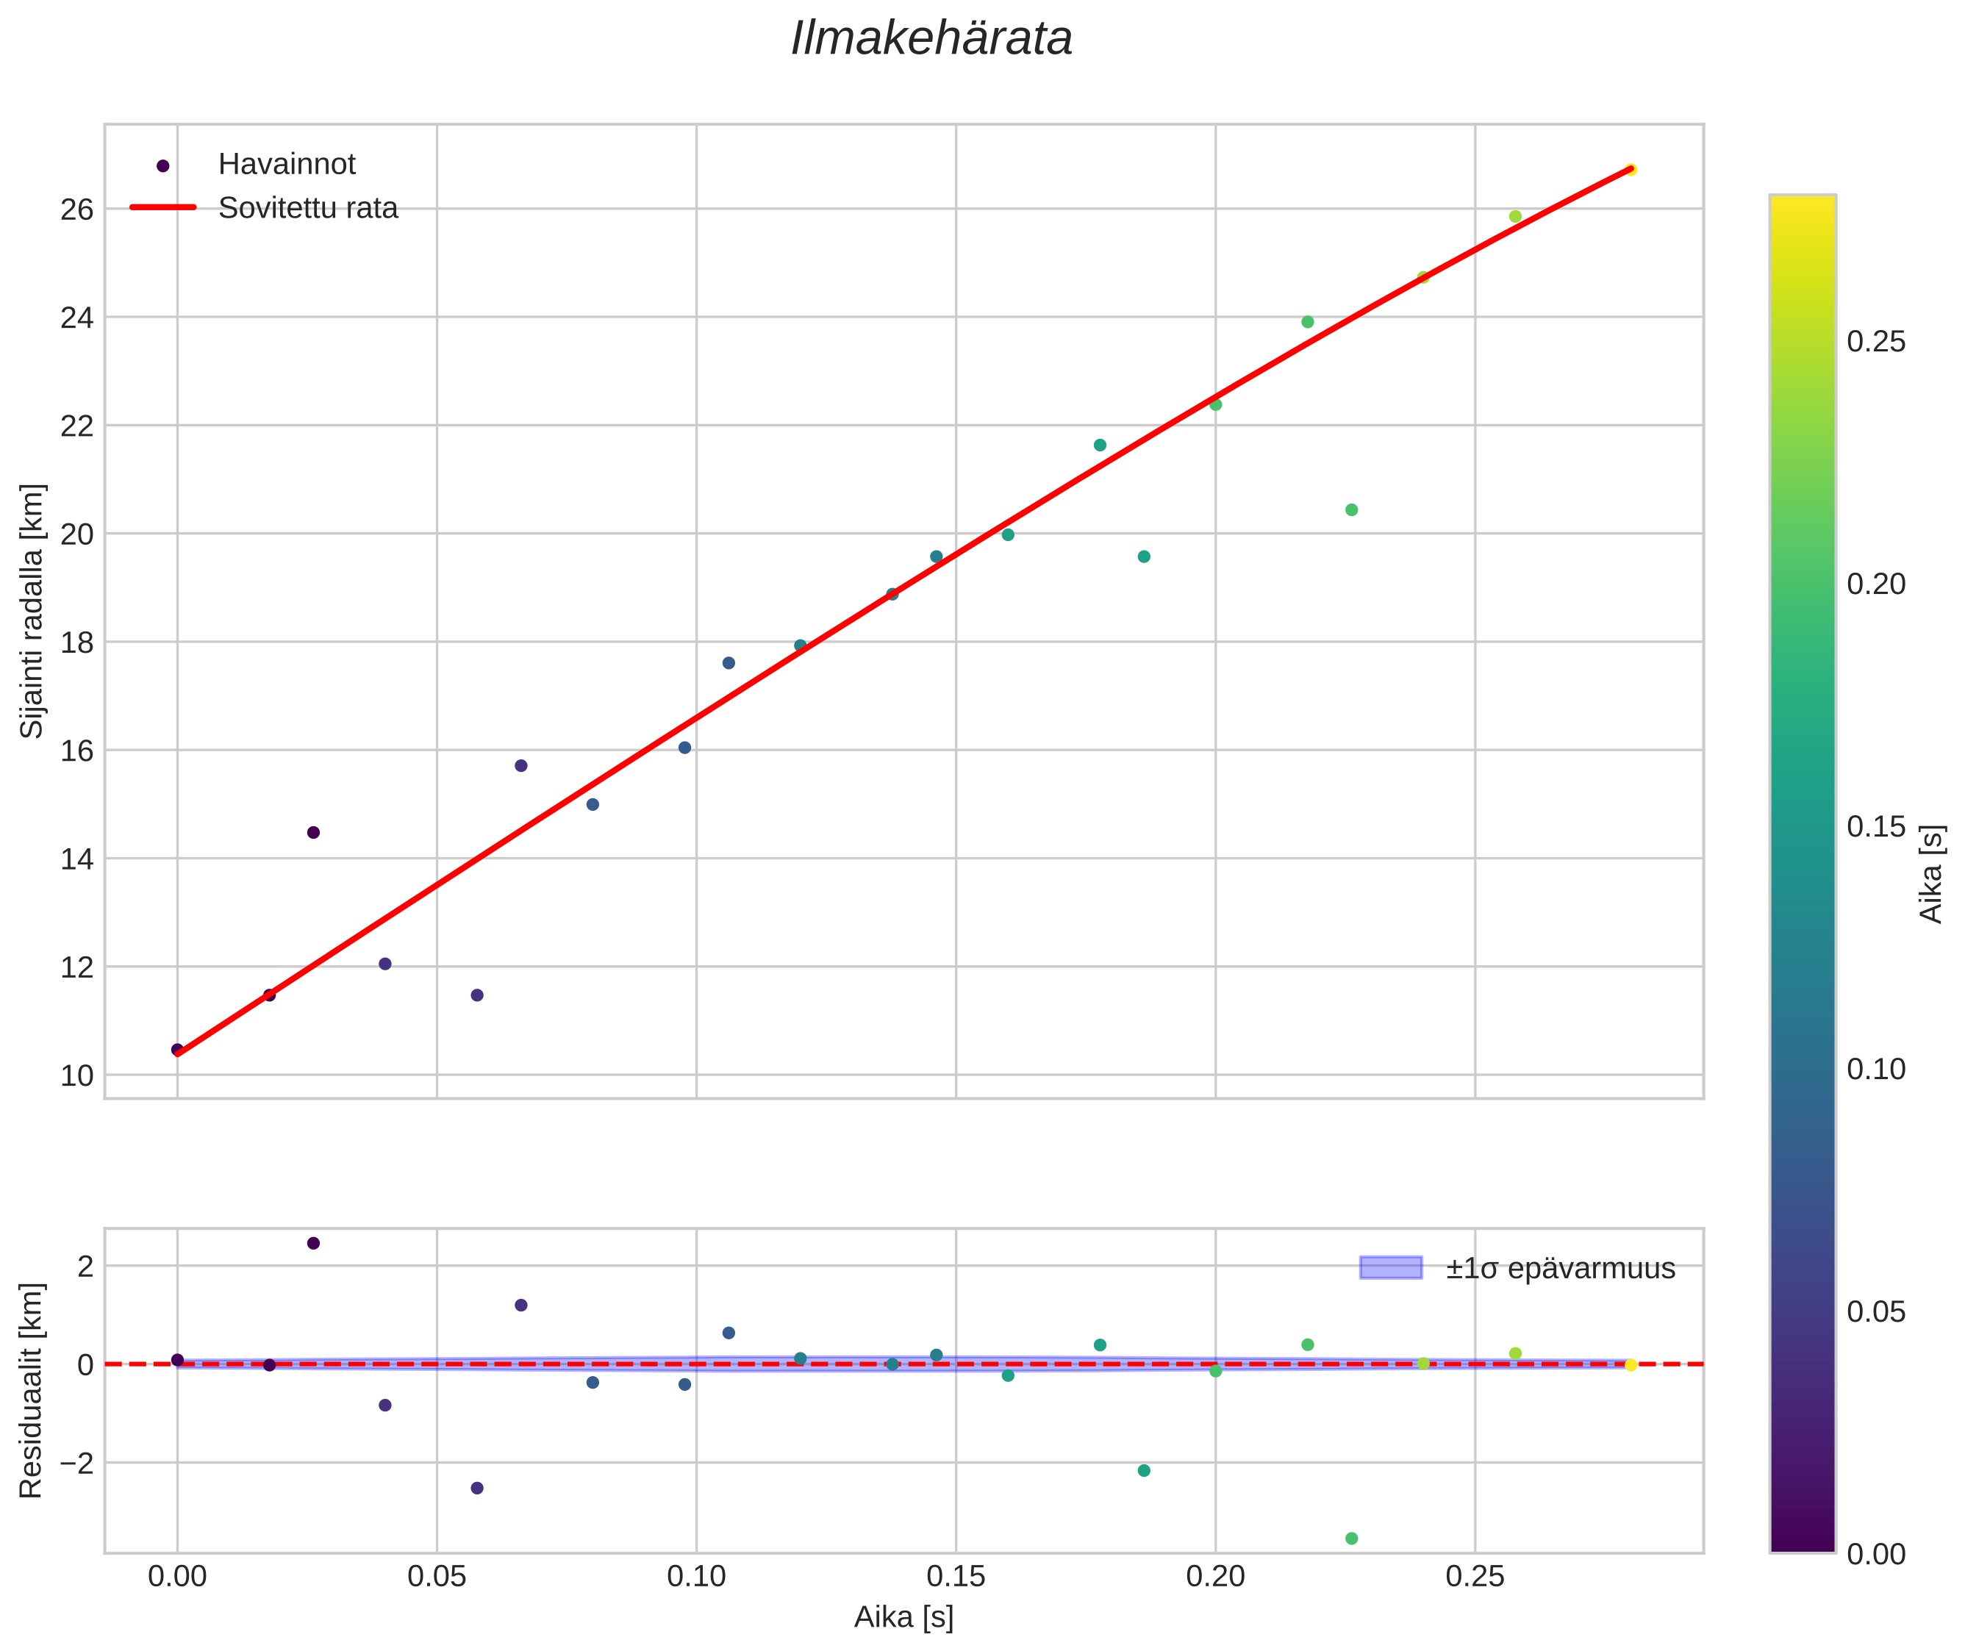Click the ±1σ epävarmuus legend patch
Viewport: 1965px width, 1651px height.
tap(1390, 1268)
